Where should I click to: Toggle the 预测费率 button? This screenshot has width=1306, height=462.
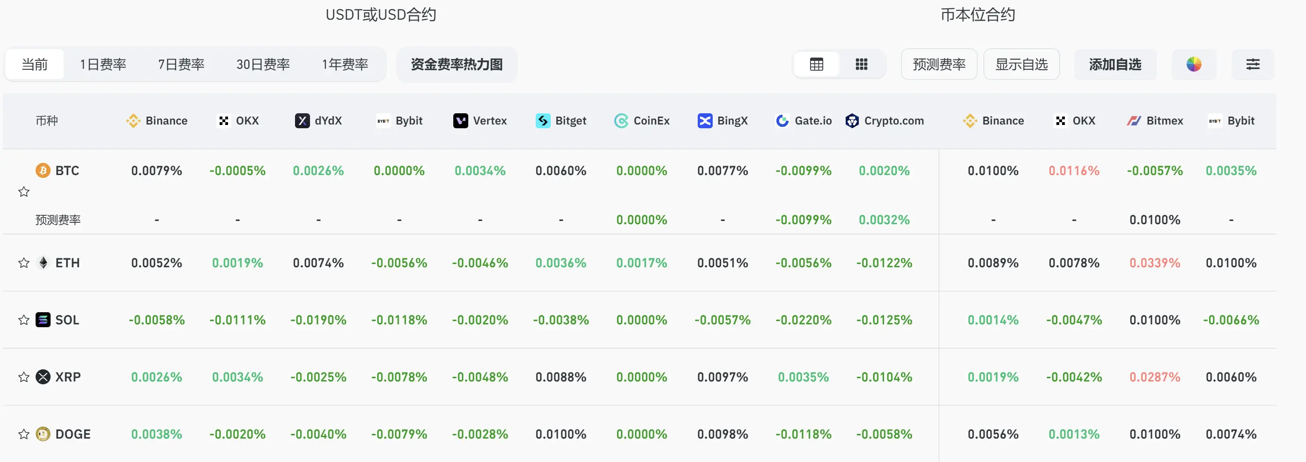click(939, 64)
